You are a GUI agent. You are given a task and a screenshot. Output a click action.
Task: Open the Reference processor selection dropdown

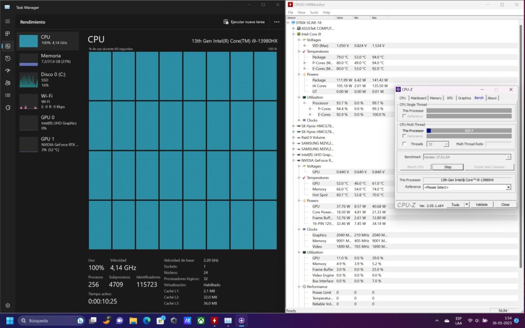pos(508,188)
